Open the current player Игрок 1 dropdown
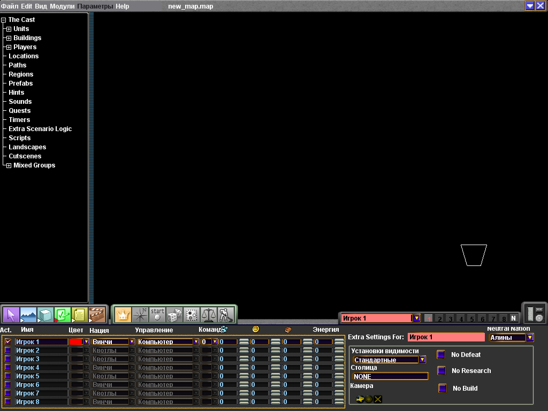 click(x=416, y=318)
